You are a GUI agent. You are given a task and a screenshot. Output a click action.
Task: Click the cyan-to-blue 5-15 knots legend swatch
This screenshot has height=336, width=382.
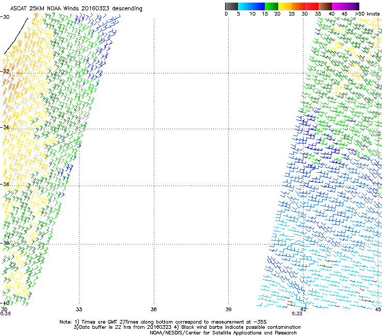[251, 6]
